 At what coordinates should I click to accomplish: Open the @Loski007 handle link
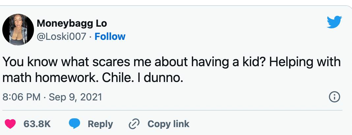click(x=63, y=36)
